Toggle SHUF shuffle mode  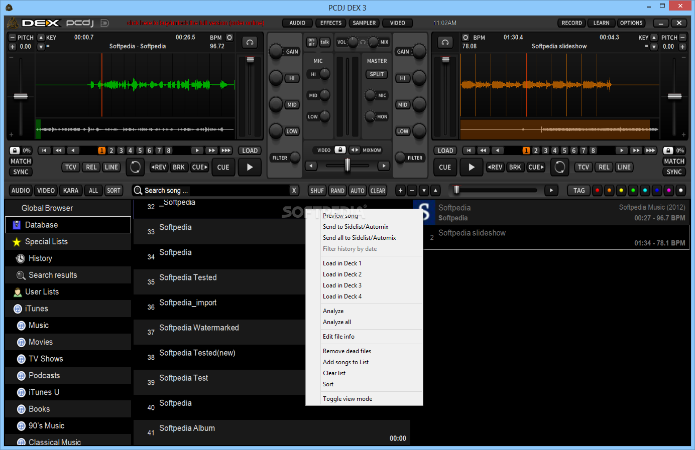[317, 191]
